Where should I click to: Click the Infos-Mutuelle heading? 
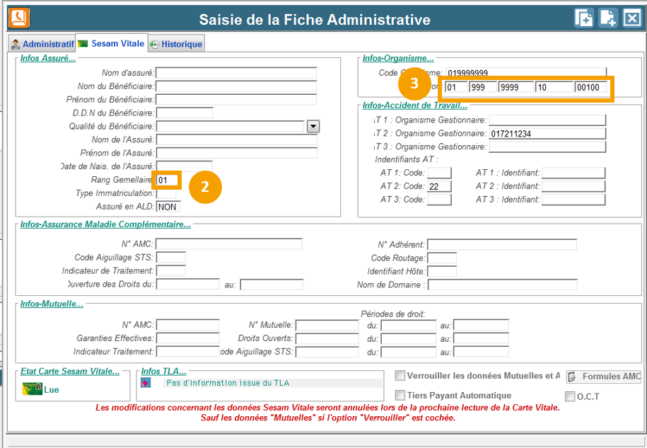pyautogui.click(x=52, y=304)
